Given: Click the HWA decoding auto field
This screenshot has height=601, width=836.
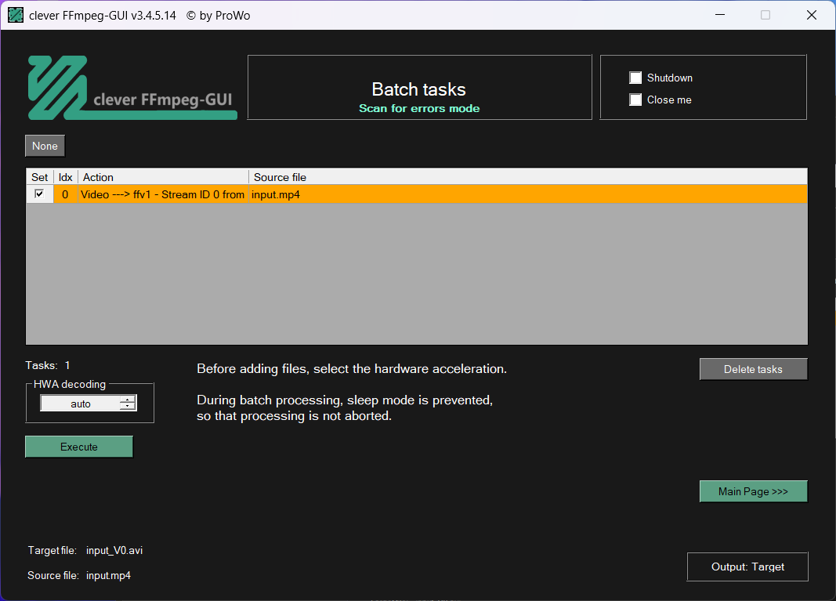Looking at the screenshot, I should pyautogui.click(x=81, y=404).
